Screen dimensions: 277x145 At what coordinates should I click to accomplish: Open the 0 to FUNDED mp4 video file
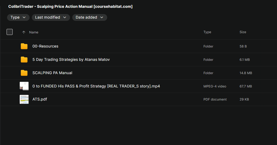[x=96, y=86]
